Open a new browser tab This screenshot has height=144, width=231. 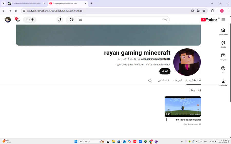[91, 3]
